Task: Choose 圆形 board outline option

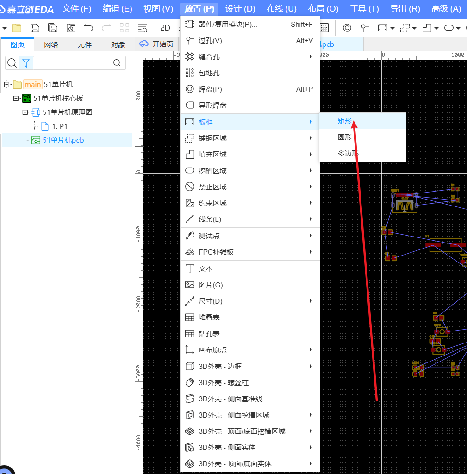Action: click(363, 137)
